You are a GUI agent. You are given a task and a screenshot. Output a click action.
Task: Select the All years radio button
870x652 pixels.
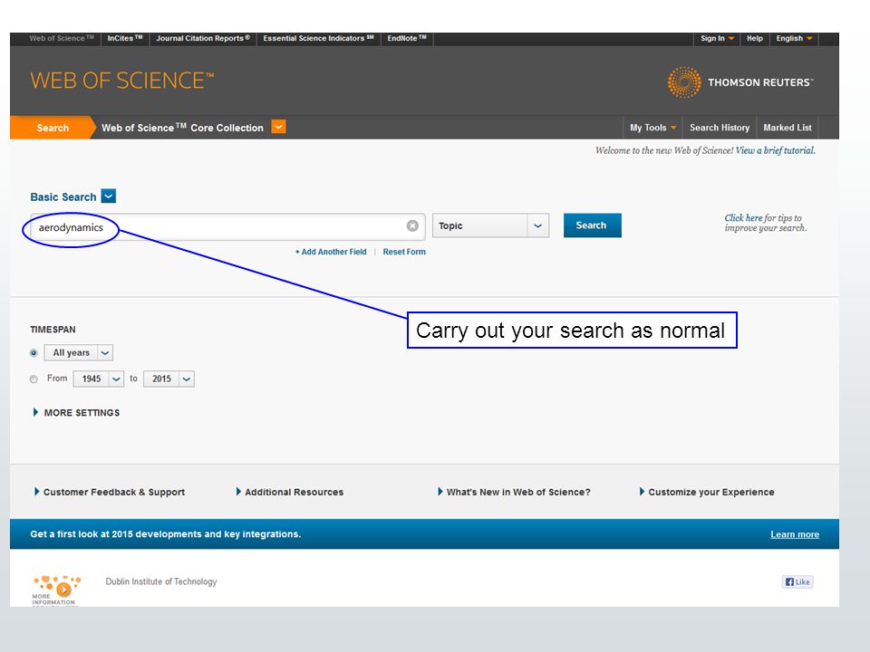point(34,352)
